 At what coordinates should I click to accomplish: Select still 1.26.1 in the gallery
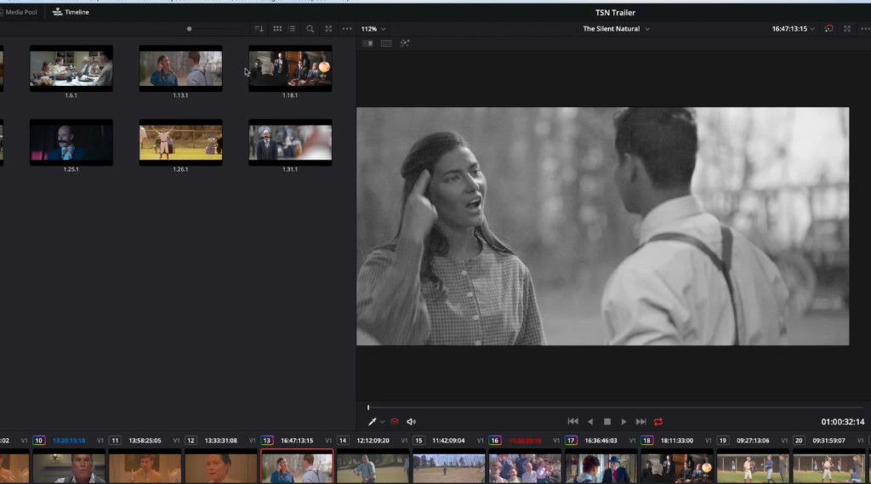point(180,142)
